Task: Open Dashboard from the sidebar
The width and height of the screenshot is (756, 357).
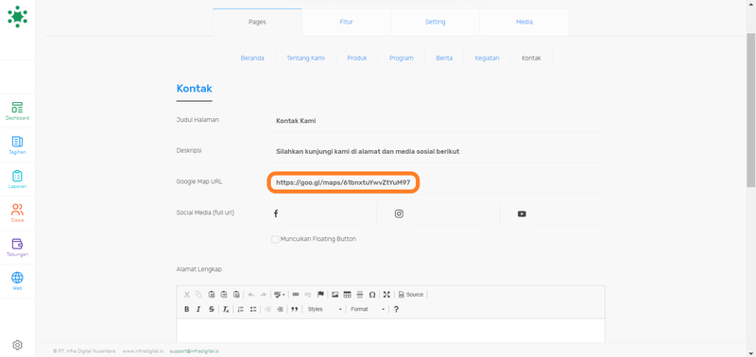Action: 17,110
